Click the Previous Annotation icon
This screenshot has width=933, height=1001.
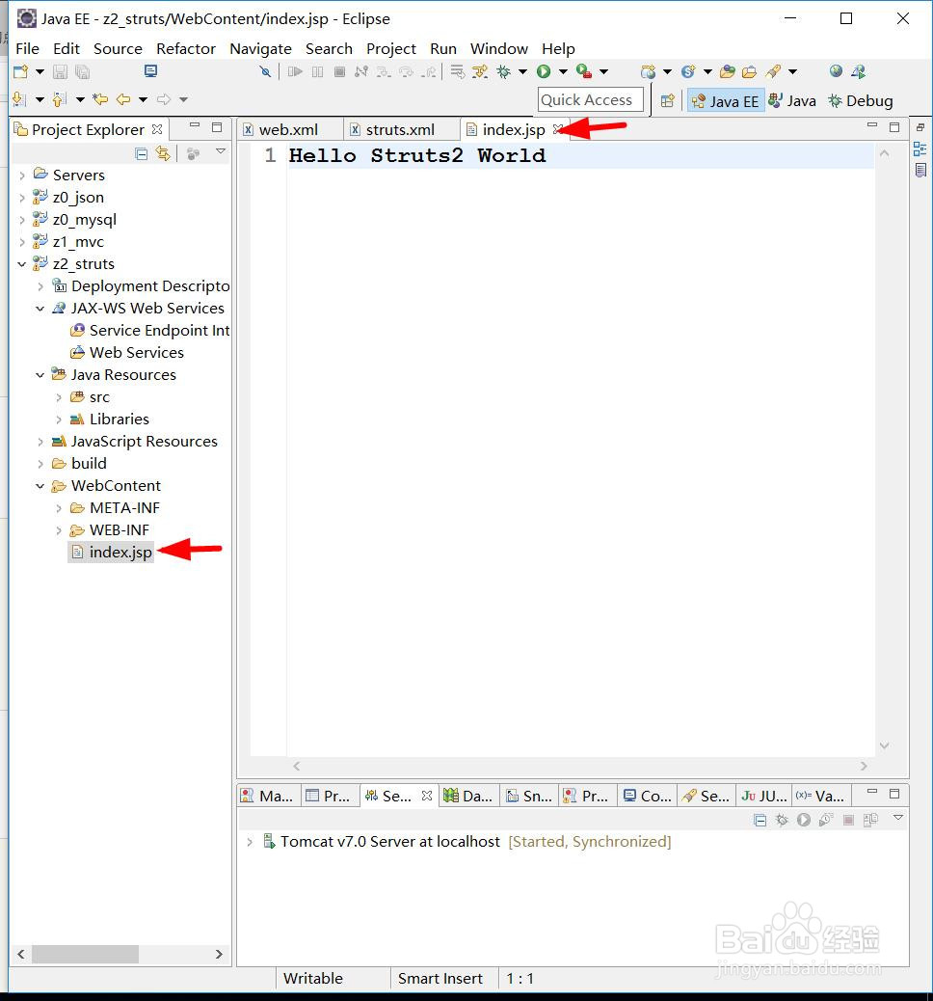click(x=60, y=99)
